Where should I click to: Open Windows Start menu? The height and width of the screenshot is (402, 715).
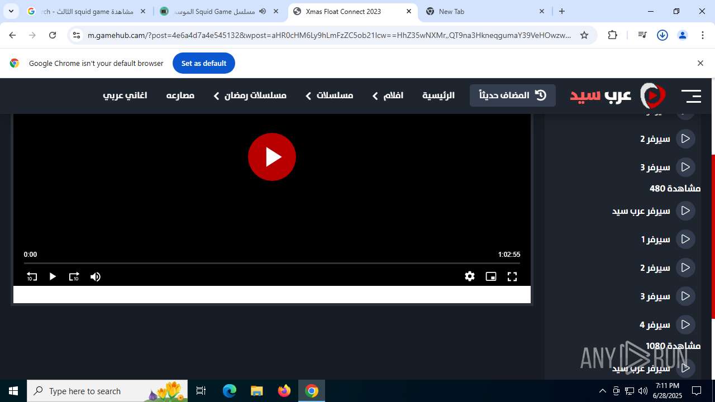[x=13, y=391]
